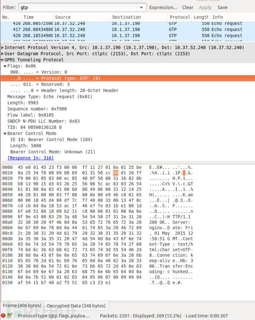This screenshot has height=320, width=255.
Task: Open the capture file comments notepad icon
Action: click(x=10, y=316)
